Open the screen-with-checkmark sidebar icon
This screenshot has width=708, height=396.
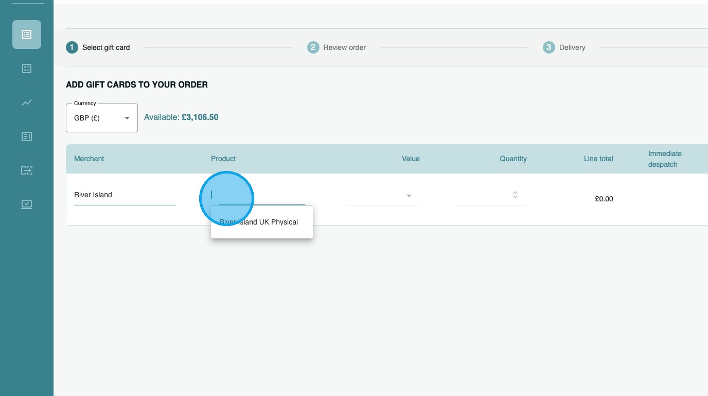click(27, 204)
